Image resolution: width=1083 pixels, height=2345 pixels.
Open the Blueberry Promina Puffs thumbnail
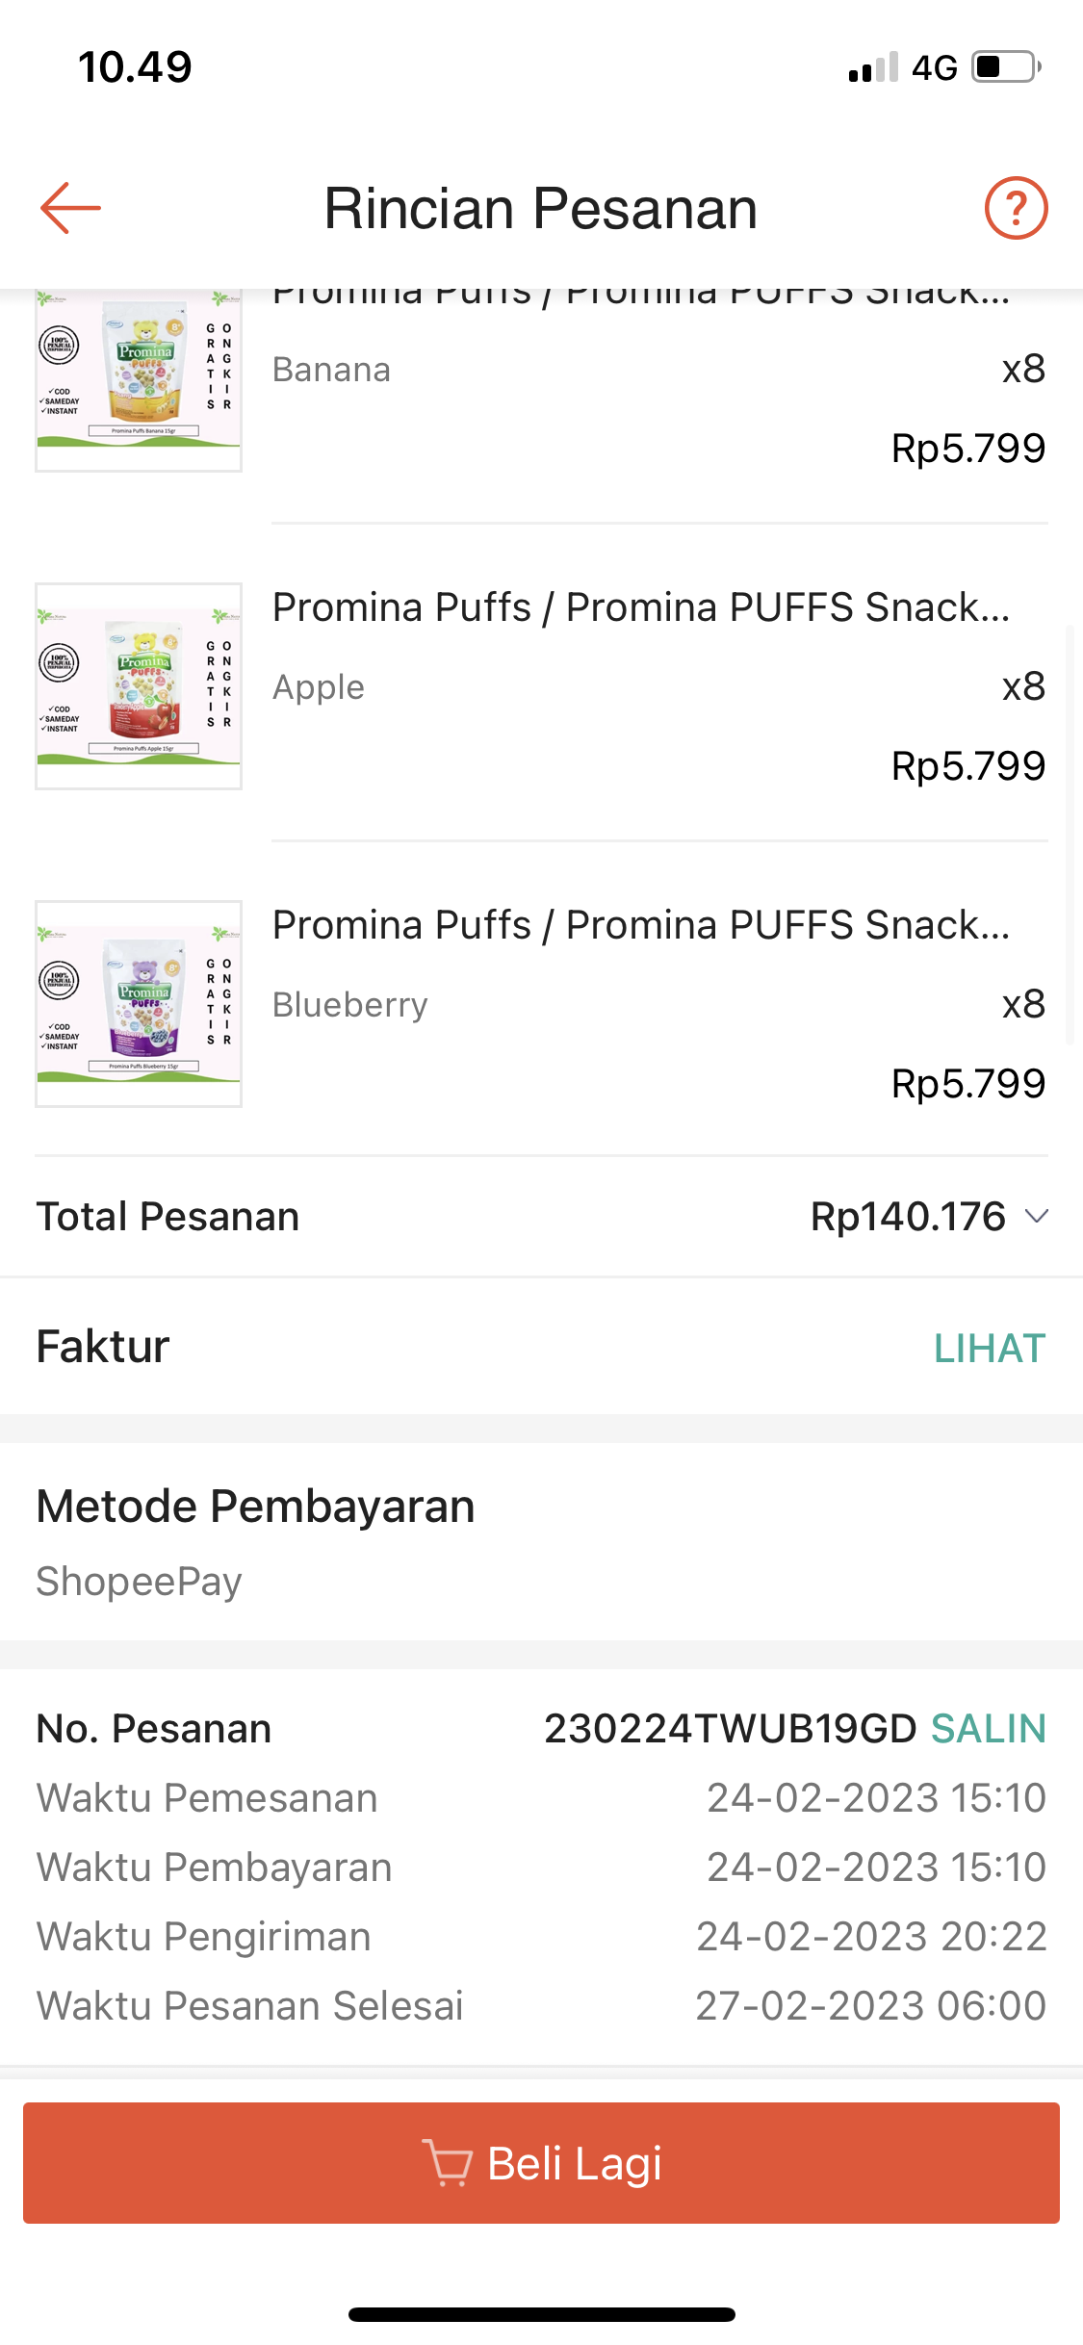pos(139,1004)
